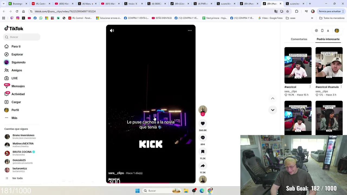Open the creator's avatar beside the video
The height and width of the screenshot is (195, 347).
click(x=203, y=109)
